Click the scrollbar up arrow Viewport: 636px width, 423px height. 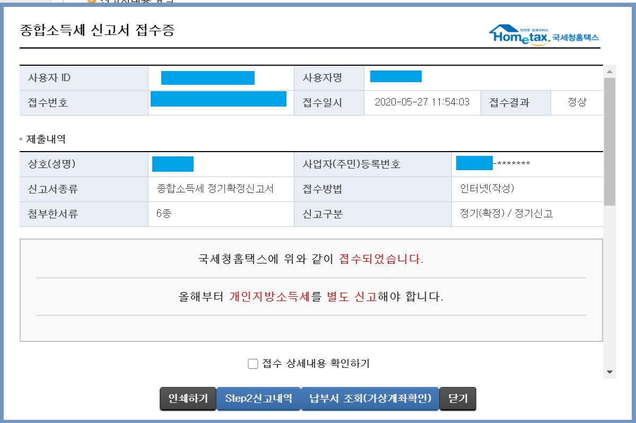coord(609,72)
